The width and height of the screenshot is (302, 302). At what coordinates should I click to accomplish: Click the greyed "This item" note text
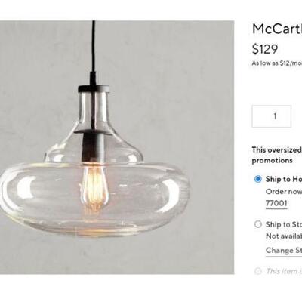pos(284,271)
